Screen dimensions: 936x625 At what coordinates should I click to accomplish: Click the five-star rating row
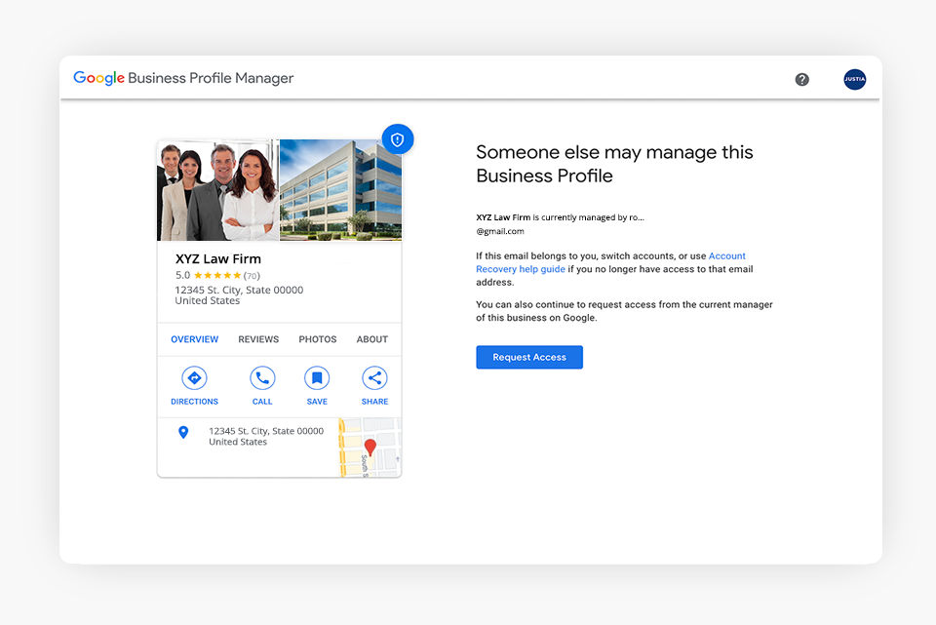[x=216, y=276]
